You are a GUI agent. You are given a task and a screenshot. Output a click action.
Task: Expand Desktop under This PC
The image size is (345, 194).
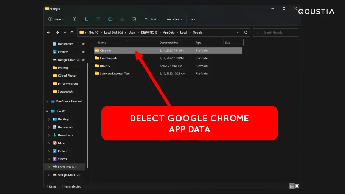(49, 119)
